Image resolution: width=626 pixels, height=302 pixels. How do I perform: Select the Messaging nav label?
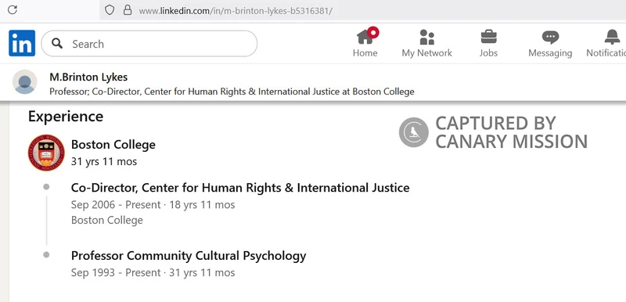550,53
